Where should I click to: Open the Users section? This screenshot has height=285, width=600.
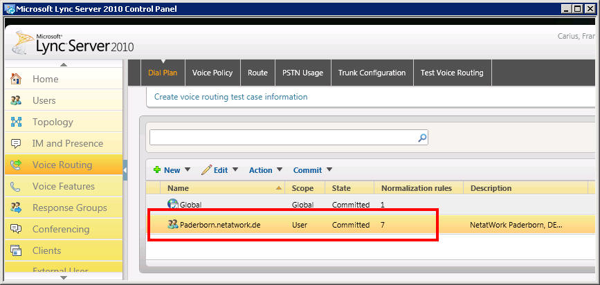(x=64, y=100)
